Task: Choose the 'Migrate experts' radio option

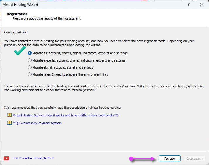Action: pyautogui.click(x=30, y=60)
